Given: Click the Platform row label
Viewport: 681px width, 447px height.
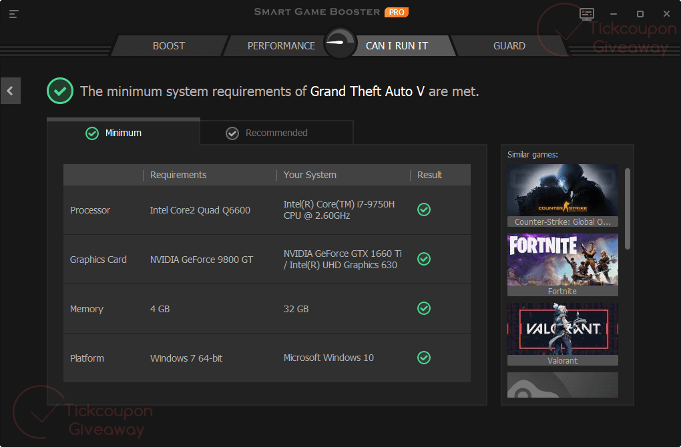Looking at the screenshot, I should (87, 358).
